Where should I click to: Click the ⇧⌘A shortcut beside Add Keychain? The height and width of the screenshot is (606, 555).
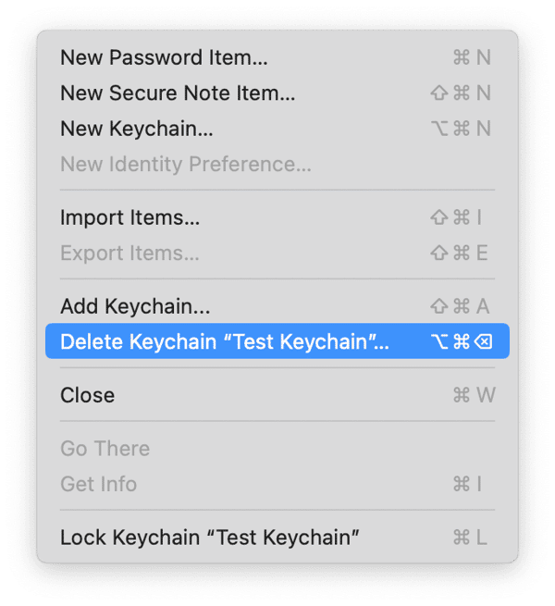461,306
